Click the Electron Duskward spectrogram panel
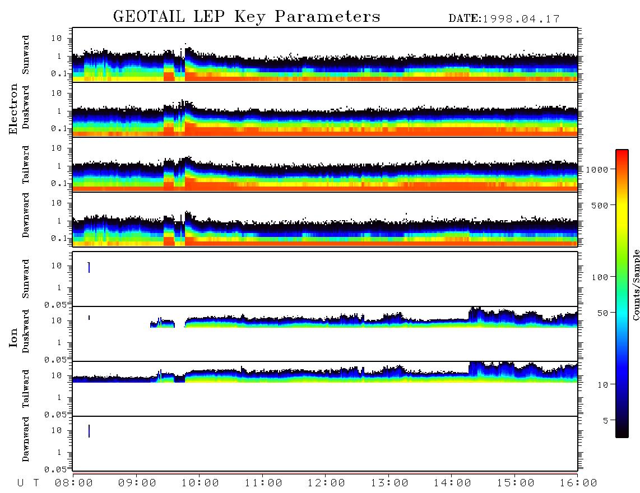Viewport: 640px width, 493px height. click(x=325, y=109)
